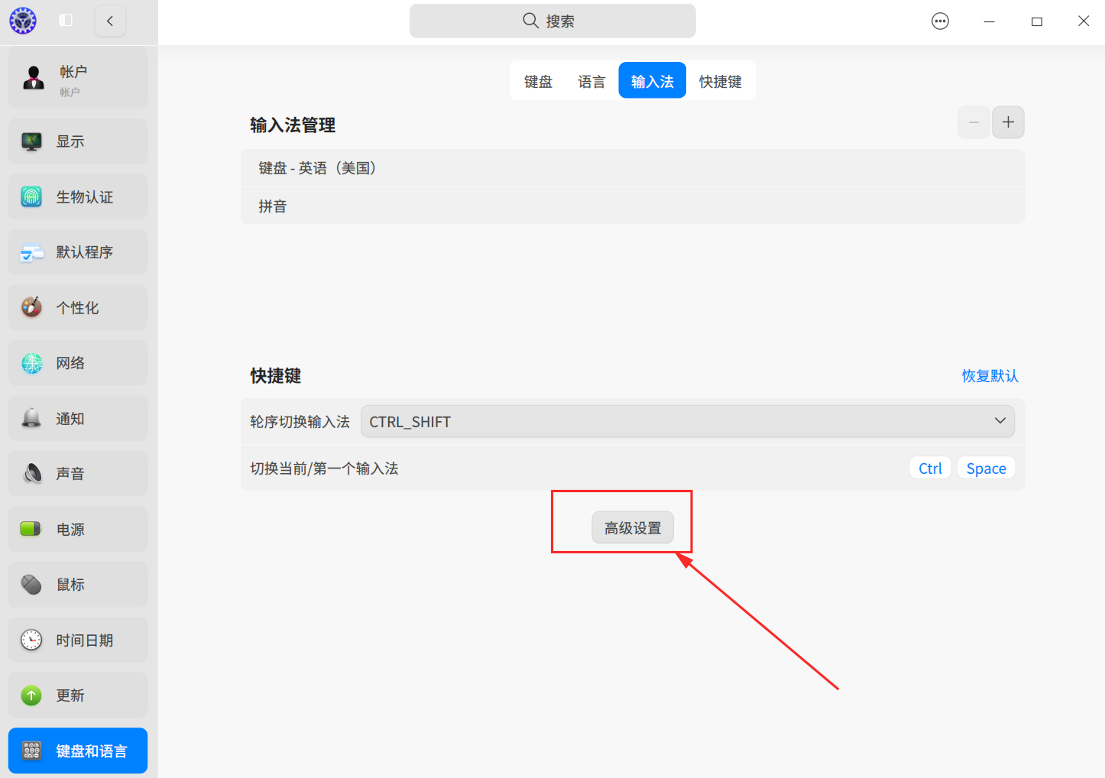Add an input method with plus button
Screen dimensions: 1105x778
point(1008,122)
